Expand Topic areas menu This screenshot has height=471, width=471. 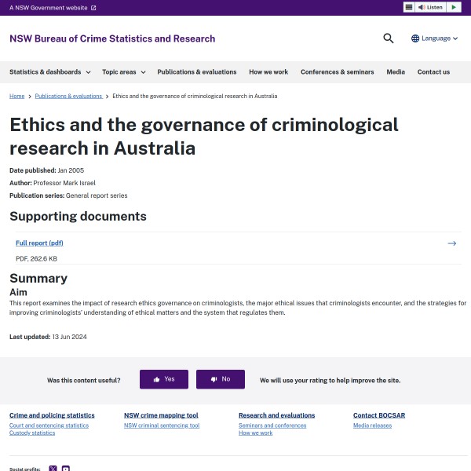[x=123, y=72]
